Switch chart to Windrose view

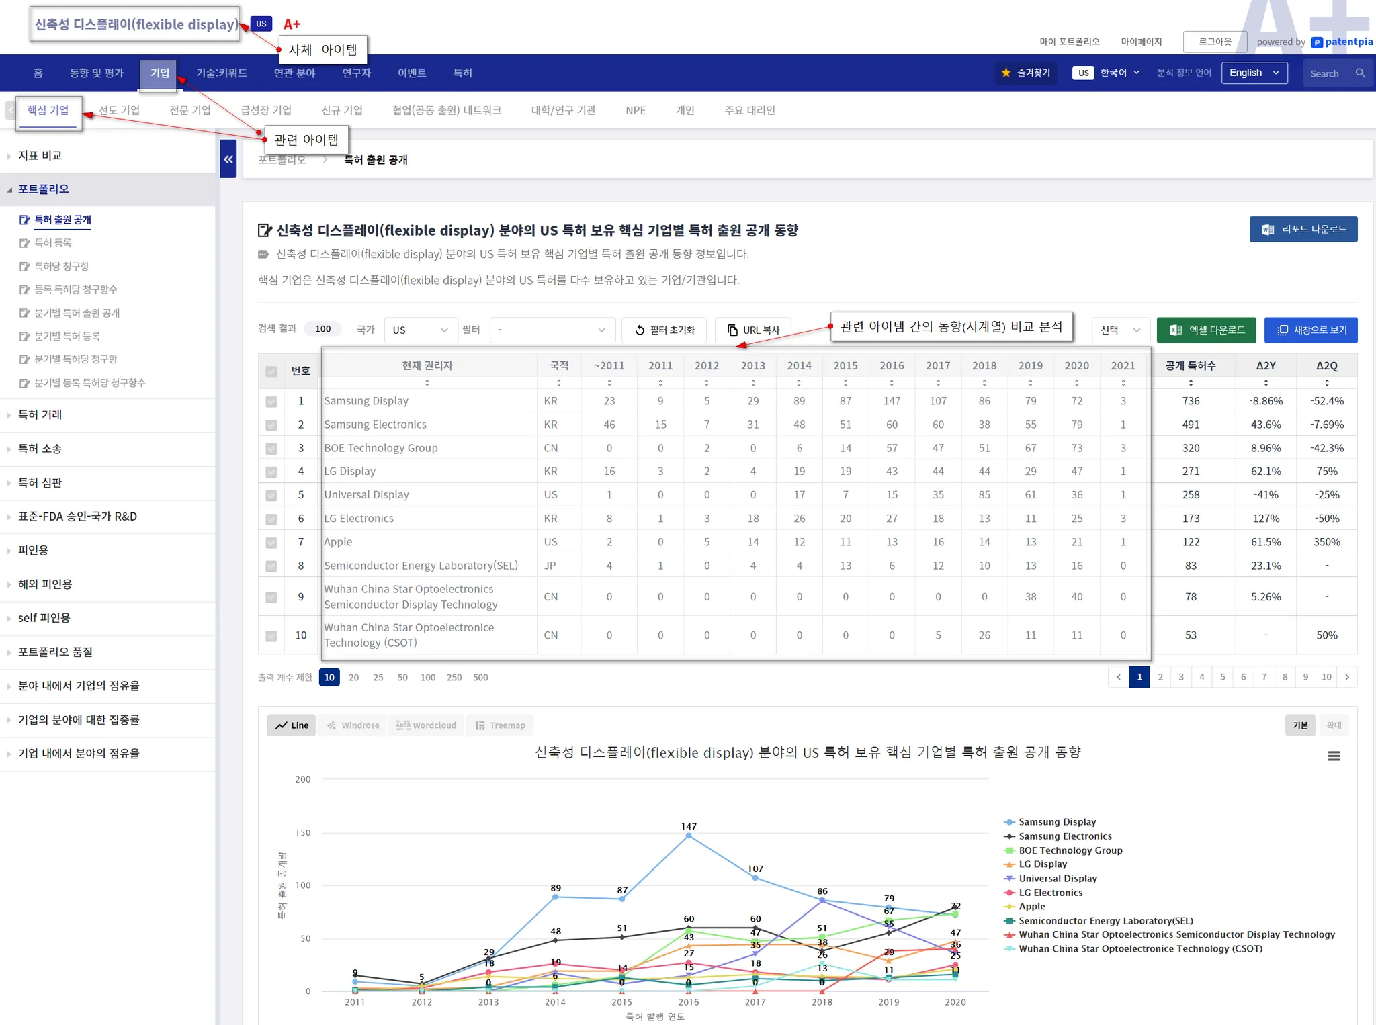[x=353, y=725]
